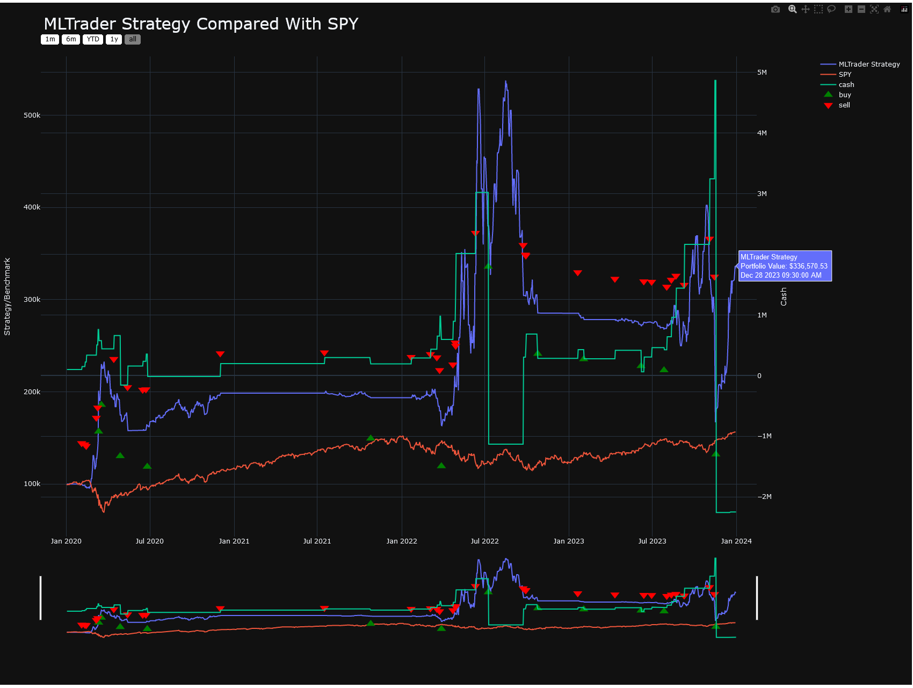Click the '−2M' right axis tick label

[x=764, y=497]
